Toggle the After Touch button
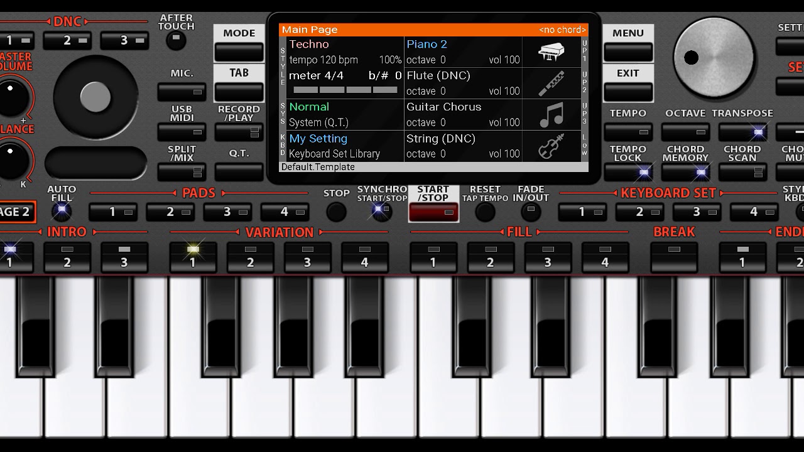804x452 pixels. pyautogui.click(x=176, y=41)
